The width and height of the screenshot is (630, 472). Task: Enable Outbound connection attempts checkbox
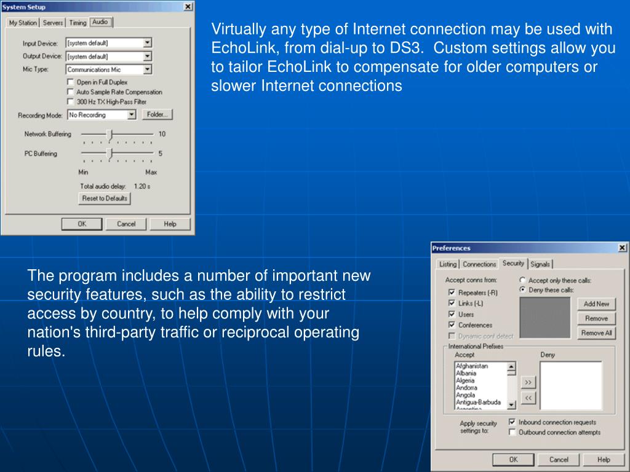pos(512,432)
